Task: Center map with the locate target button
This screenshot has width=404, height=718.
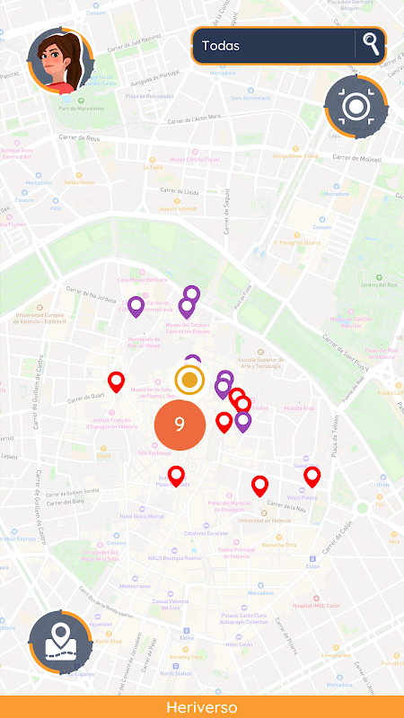Action: tap(356, 107)
